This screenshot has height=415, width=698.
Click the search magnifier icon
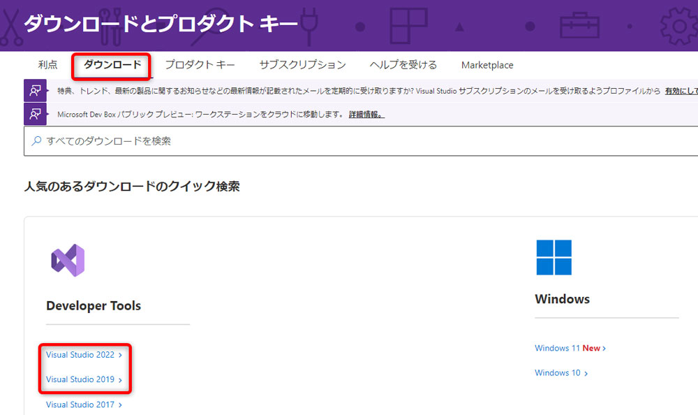pos(36,141)
